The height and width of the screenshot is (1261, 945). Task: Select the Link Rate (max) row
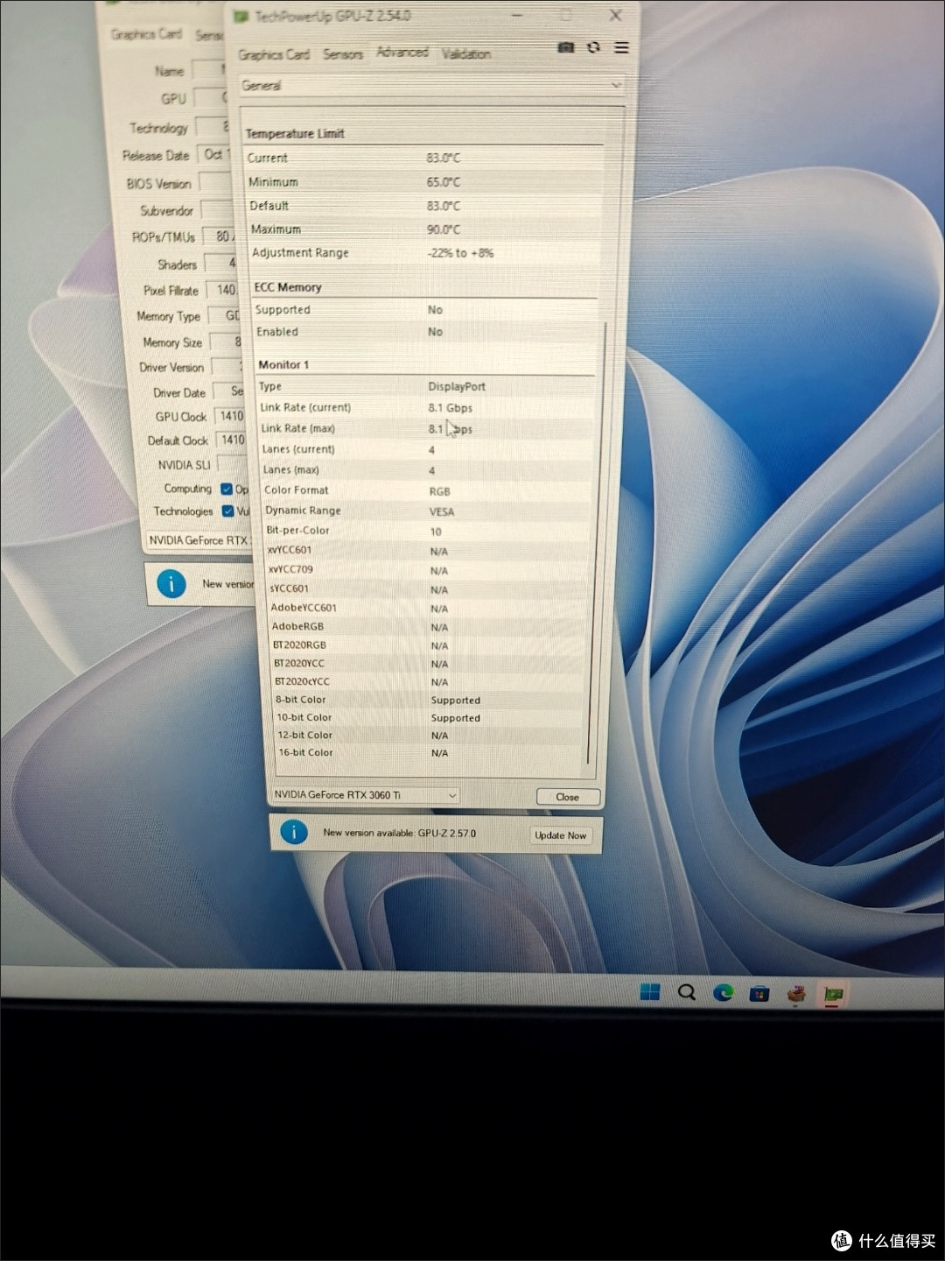pyautogui.click(x=427, y=429)
